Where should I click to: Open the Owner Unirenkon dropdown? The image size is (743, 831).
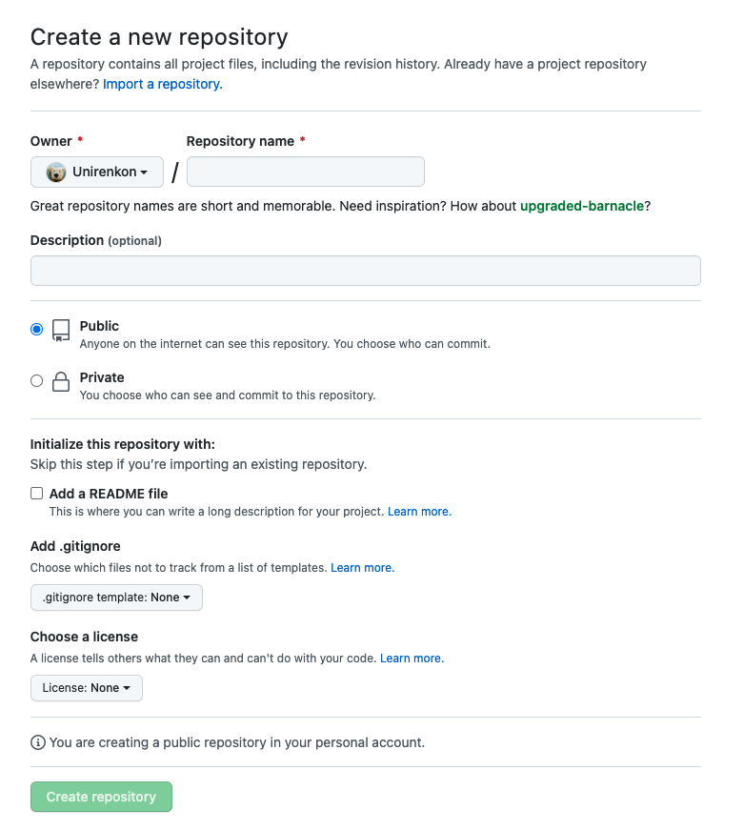tap(97, 172)
